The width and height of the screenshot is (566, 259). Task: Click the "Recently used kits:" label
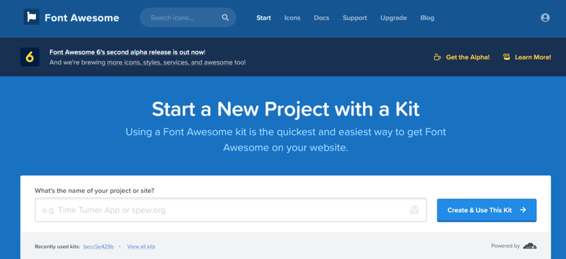(x=57, y=246)
